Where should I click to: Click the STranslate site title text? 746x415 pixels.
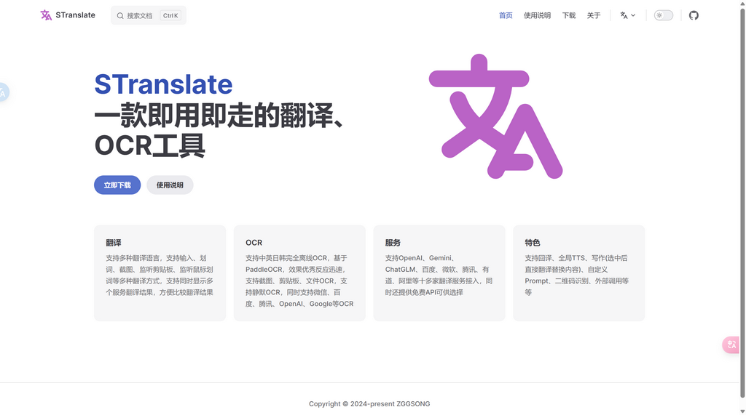tap(75, 15)
